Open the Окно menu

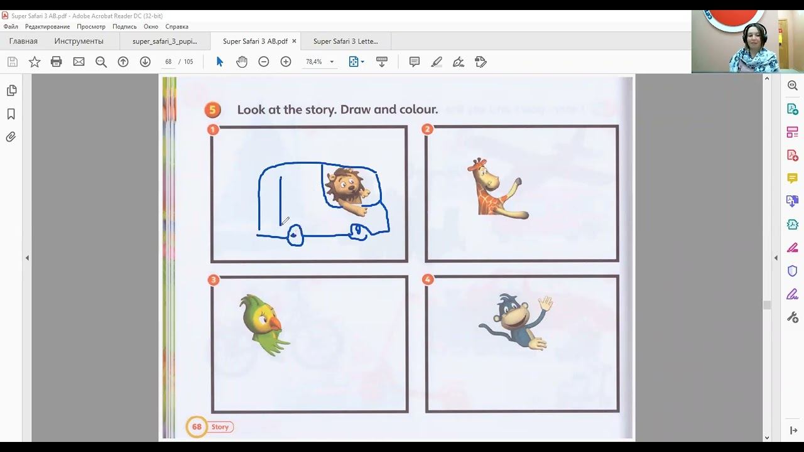click(151, 26)
